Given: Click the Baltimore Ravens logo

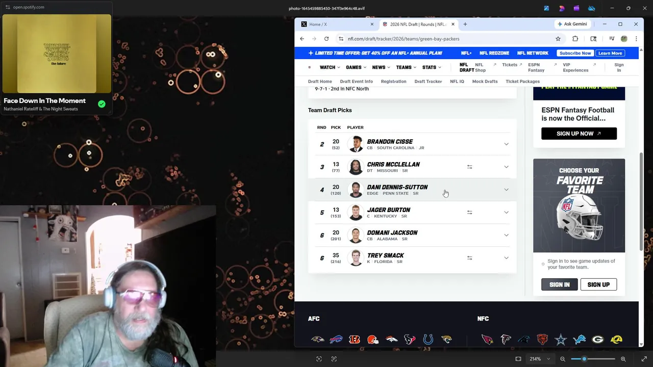Looking at the screenshot, I should 317,339.
